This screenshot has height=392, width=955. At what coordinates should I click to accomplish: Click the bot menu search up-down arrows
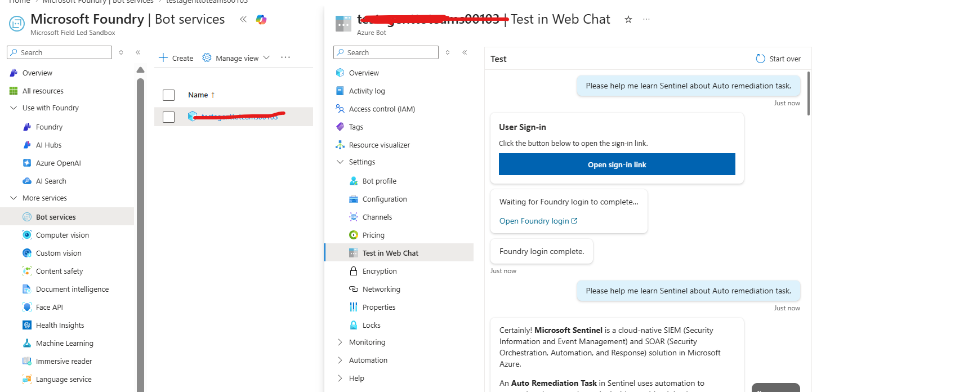tap(448, 52)
